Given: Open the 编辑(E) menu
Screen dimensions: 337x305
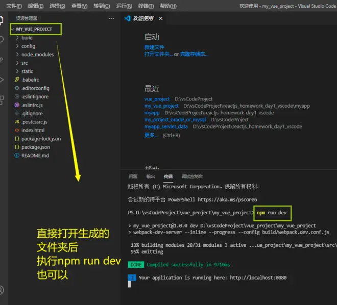Looking at the screenshot, I should point(36,6).
